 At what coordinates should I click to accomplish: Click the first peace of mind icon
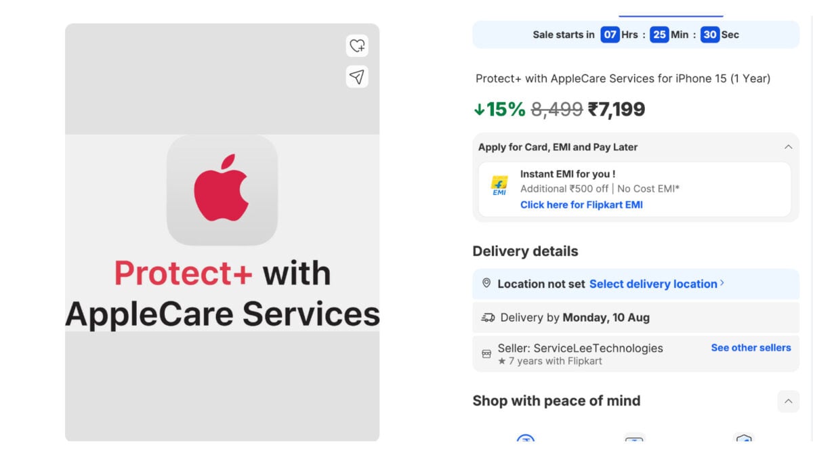tap(526, 439)
